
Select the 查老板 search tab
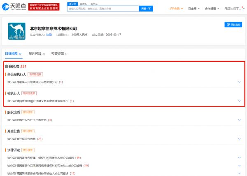83,3
